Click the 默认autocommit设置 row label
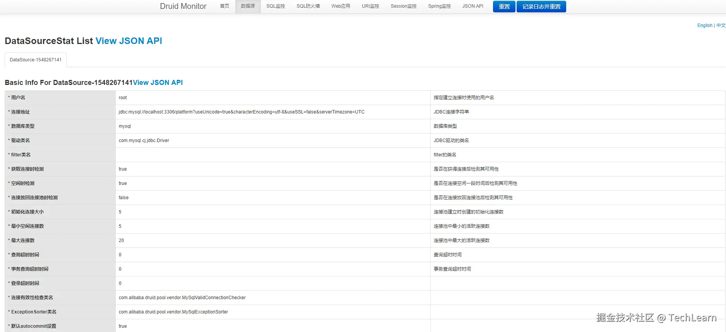This screenshot has height=332, width=726. coord(33,326)
